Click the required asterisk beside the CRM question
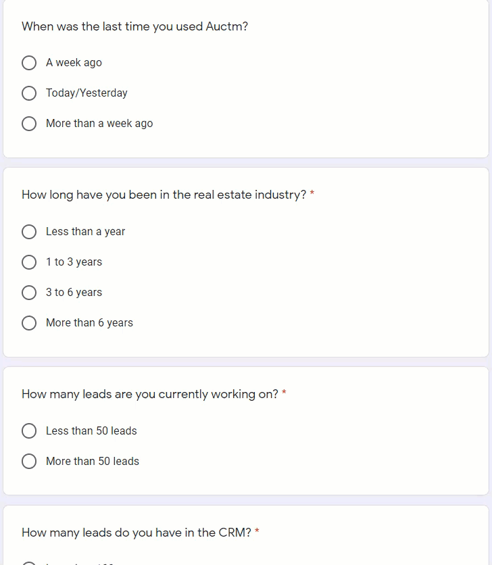 [257, 532]
